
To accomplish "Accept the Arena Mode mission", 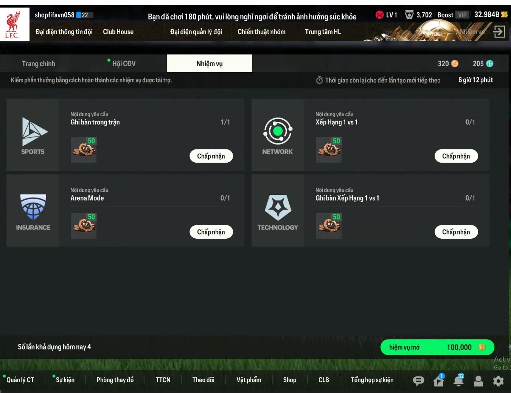I will coord(211,232).
